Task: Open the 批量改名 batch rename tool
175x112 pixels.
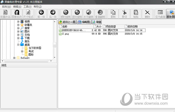Action: coord(5,14)
